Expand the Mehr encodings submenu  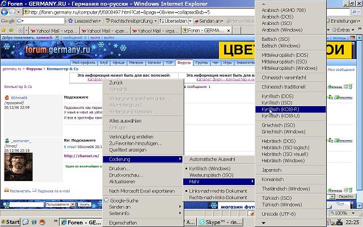pos(219,182)
